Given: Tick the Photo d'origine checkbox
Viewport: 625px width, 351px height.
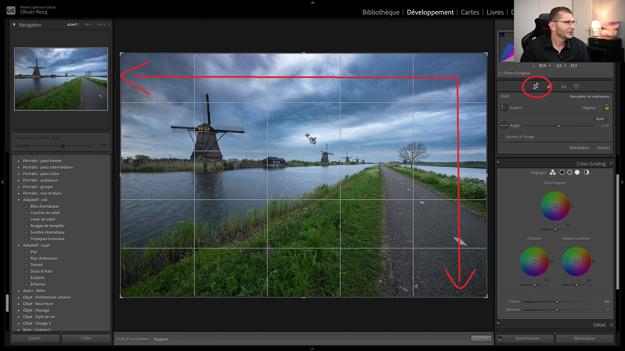Looking at the screenshot, I should 501,73.
